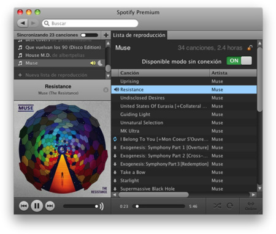Enable shuffle playback
This screenshot has width=276, height=234.
coord(217,206)
